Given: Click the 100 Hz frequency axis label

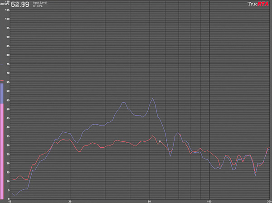Looking at the screenshot, I should tap(209, 201).
